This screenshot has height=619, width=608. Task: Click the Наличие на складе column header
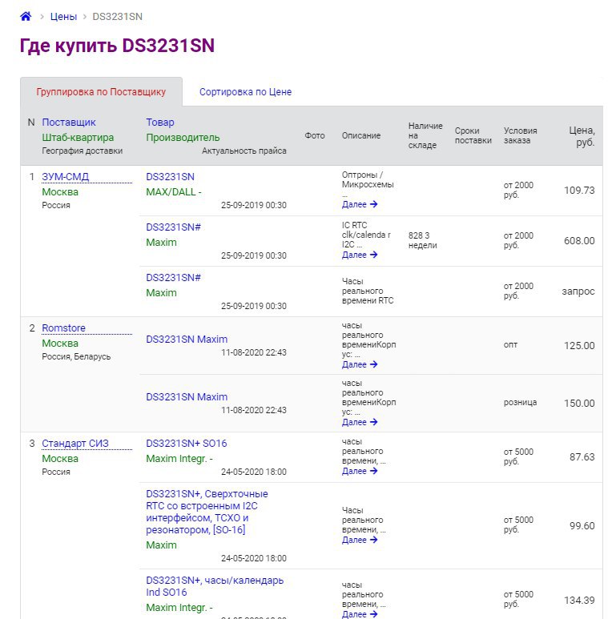coord(425,135)
